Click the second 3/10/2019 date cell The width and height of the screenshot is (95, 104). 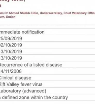(x=47, y=58)
